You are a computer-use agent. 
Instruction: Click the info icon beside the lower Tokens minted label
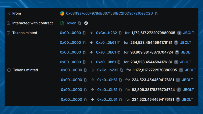pyautogui.click(x=9, y=70)
